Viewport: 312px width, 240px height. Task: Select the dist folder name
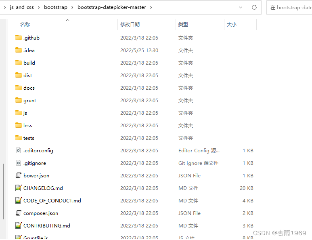coord(28,76)
